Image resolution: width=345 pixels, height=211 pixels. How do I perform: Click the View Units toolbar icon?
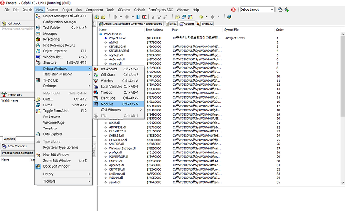pyautogui.click(x=177, y=17)
